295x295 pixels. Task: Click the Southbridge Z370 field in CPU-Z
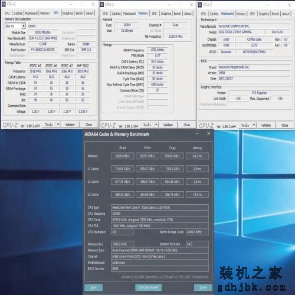254,45
